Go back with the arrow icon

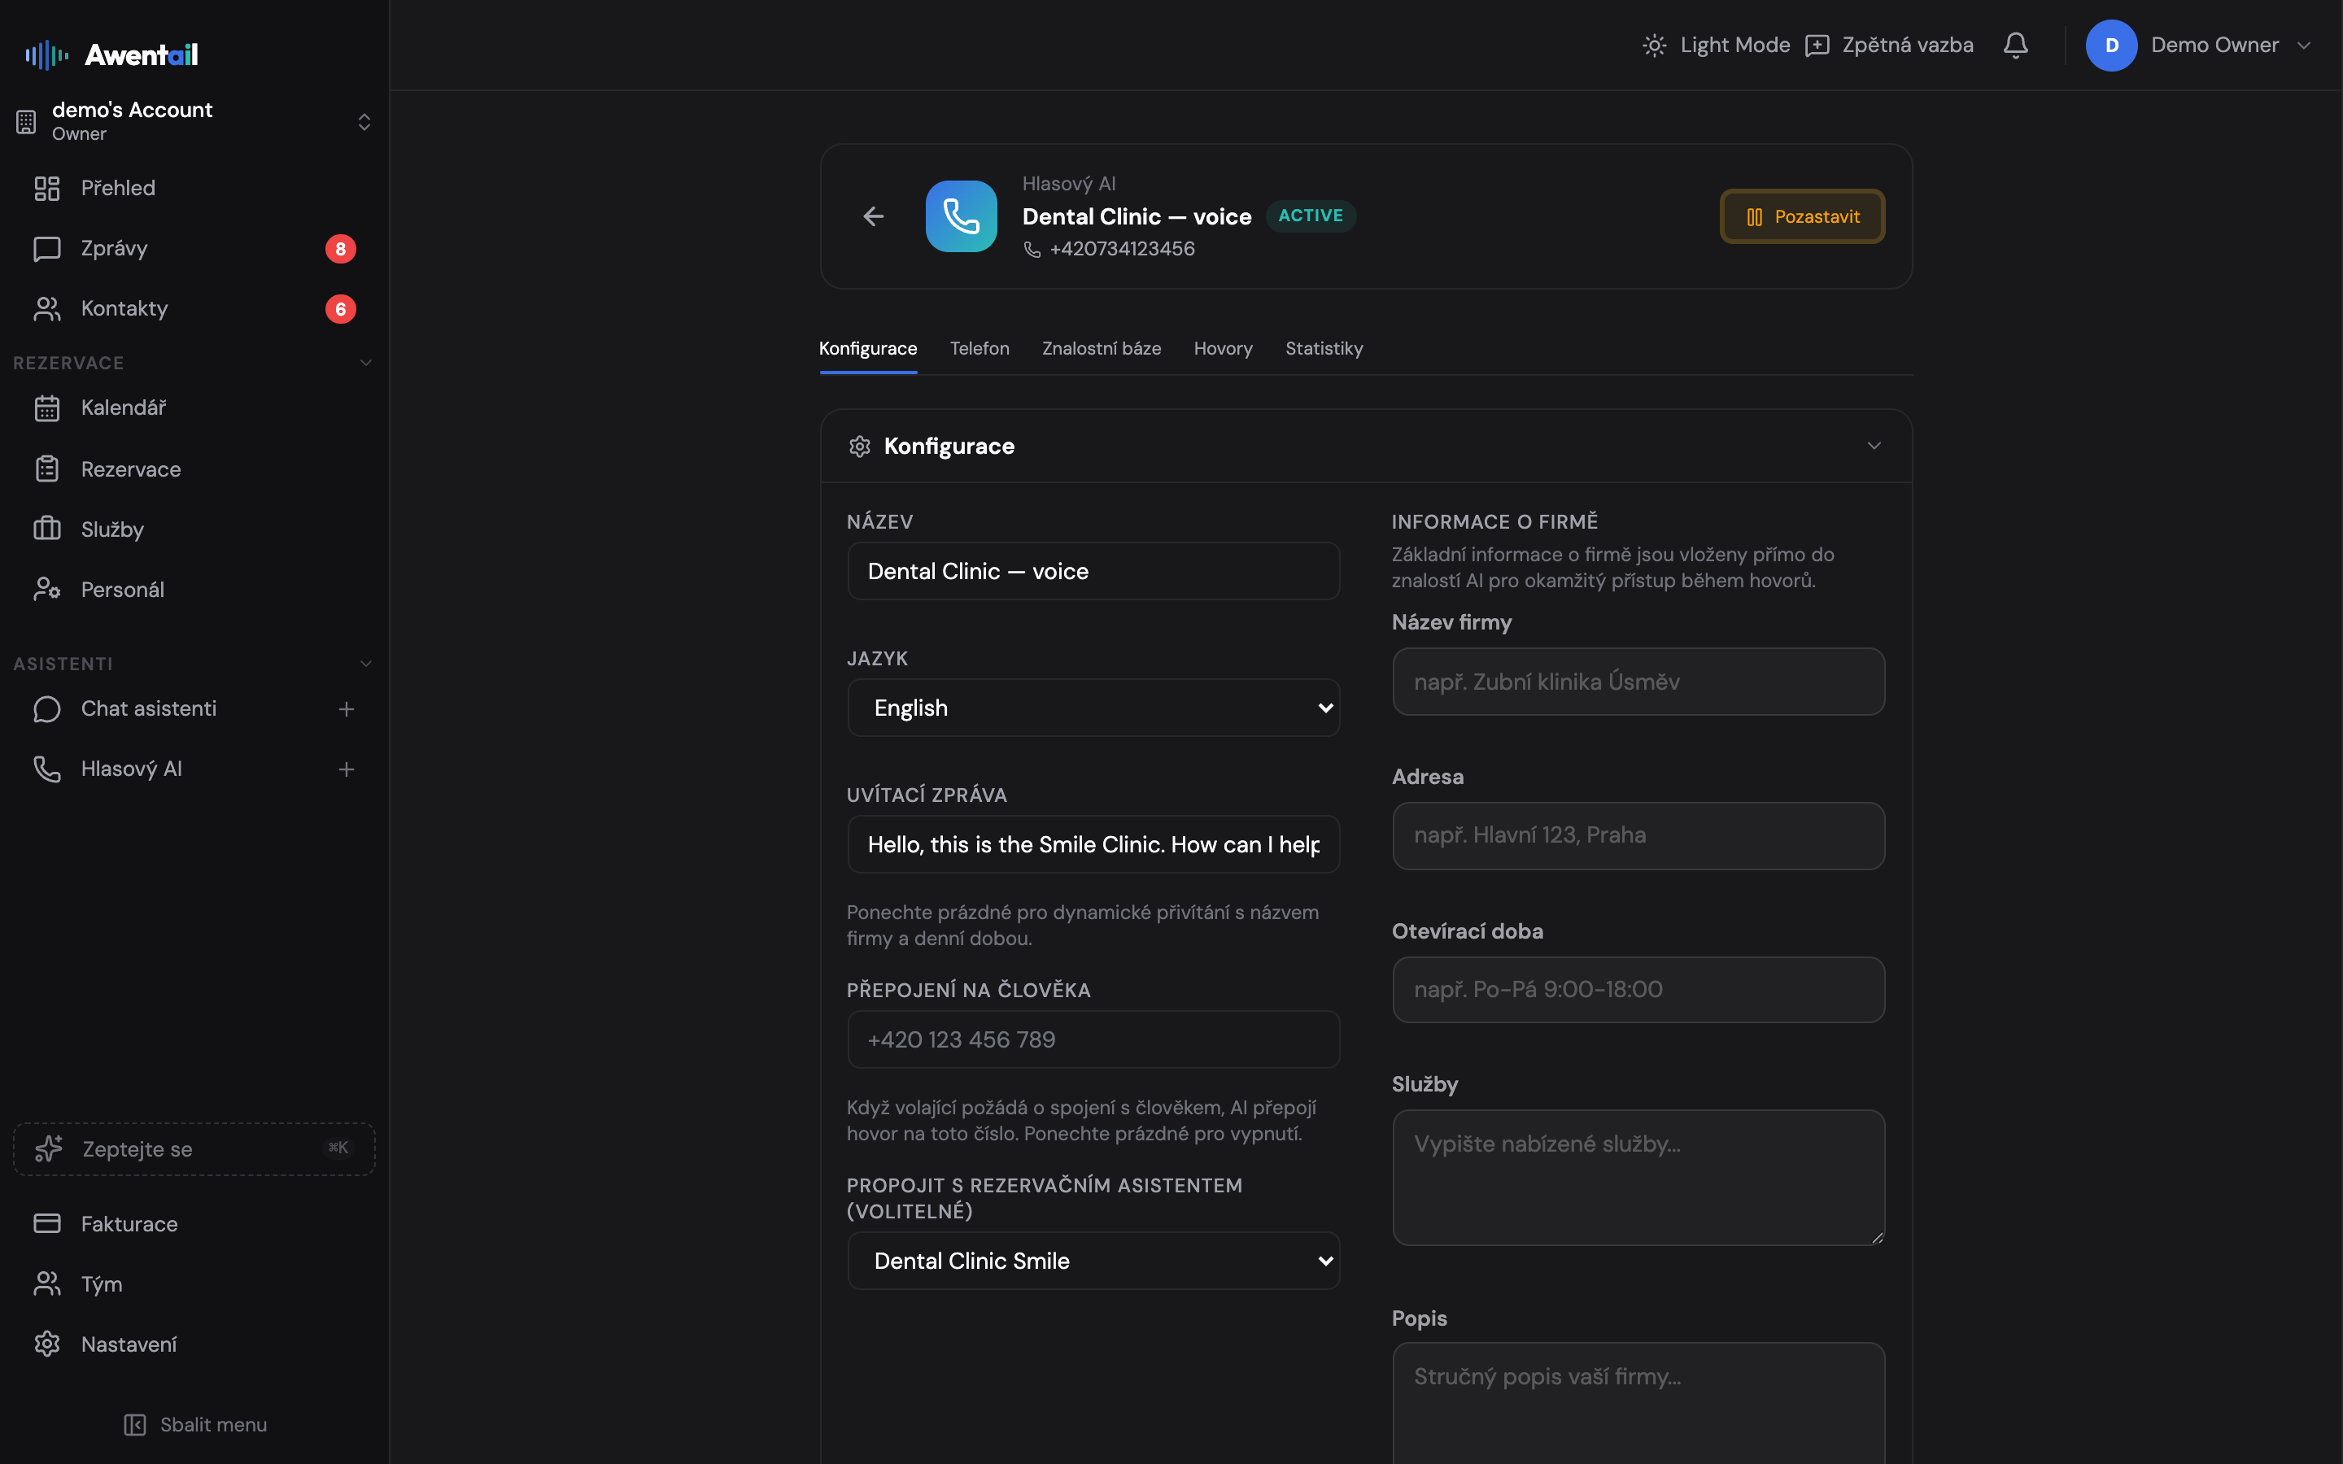click(873, 216)
